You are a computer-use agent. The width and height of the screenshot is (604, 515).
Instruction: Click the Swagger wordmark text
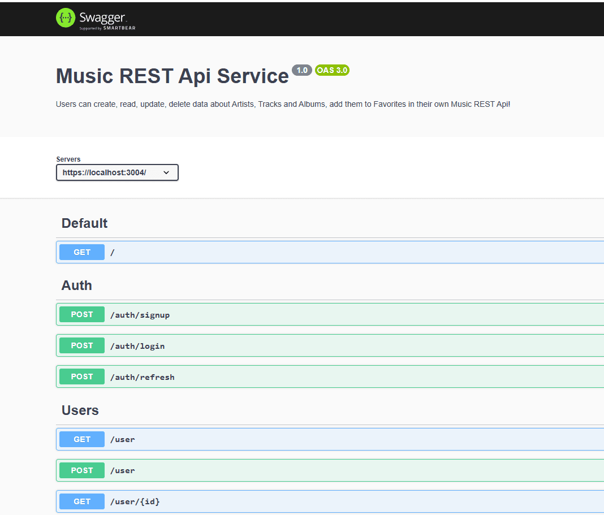pyautogui.click(x=102, y=18)
